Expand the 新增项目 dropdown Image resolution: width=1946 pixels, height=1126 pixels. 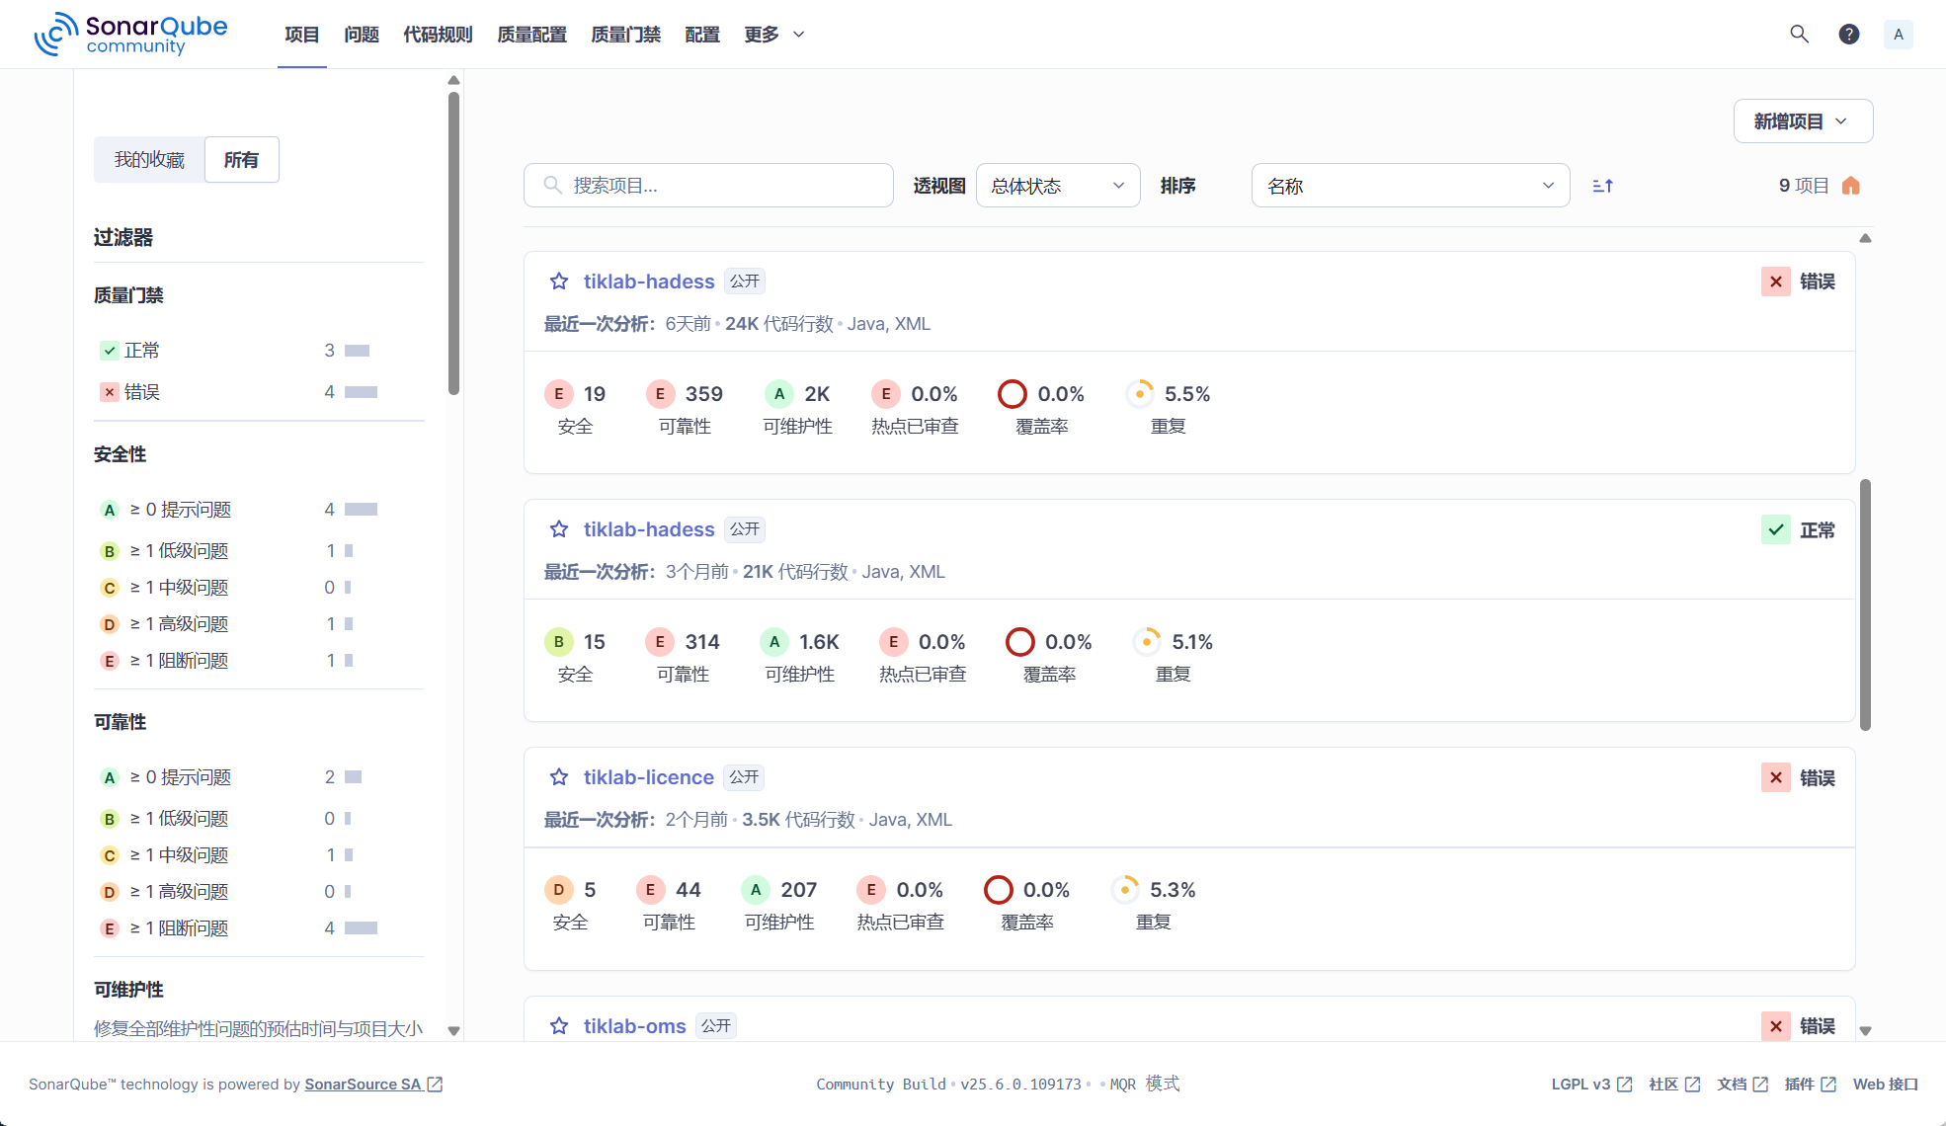[1802, 121]
